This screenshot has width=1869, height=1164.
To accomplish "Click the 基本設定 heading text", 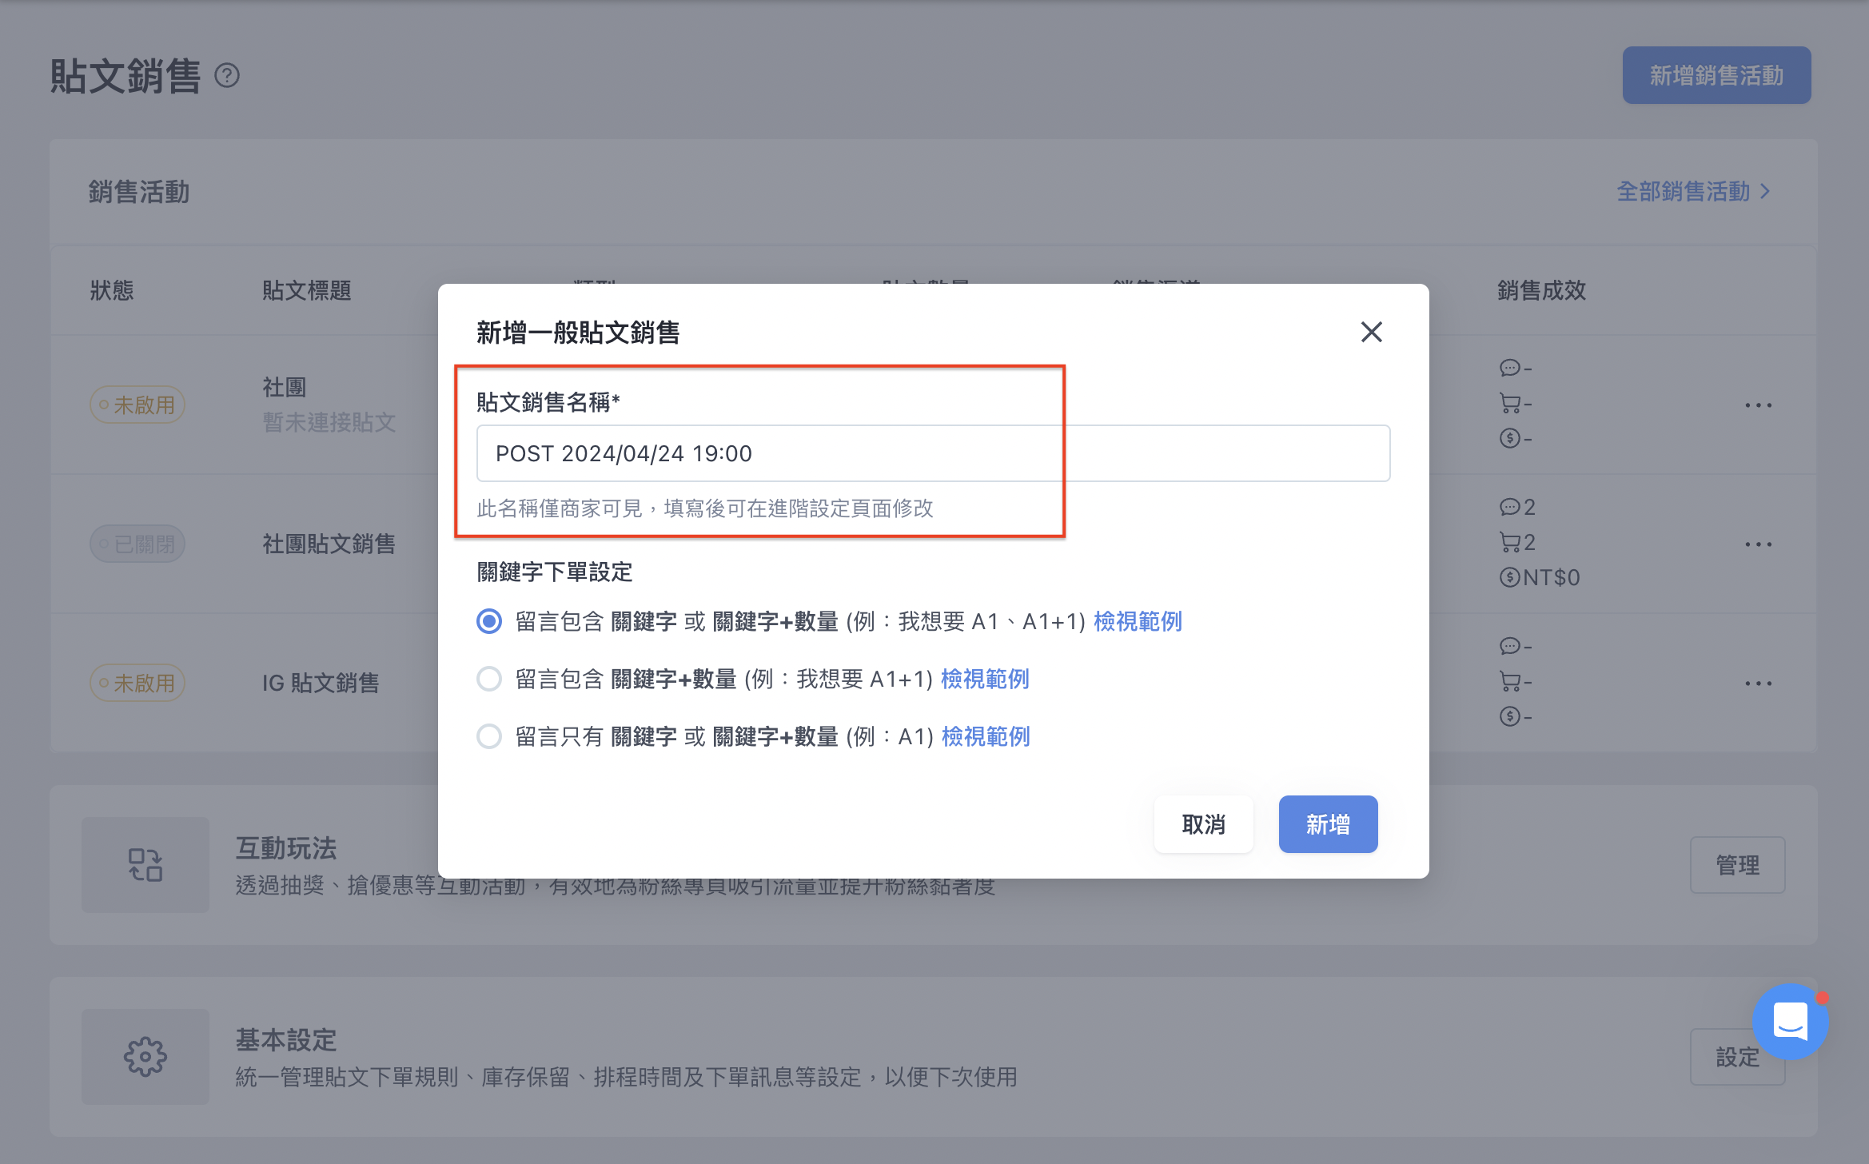I will [x=286, y=1040].
